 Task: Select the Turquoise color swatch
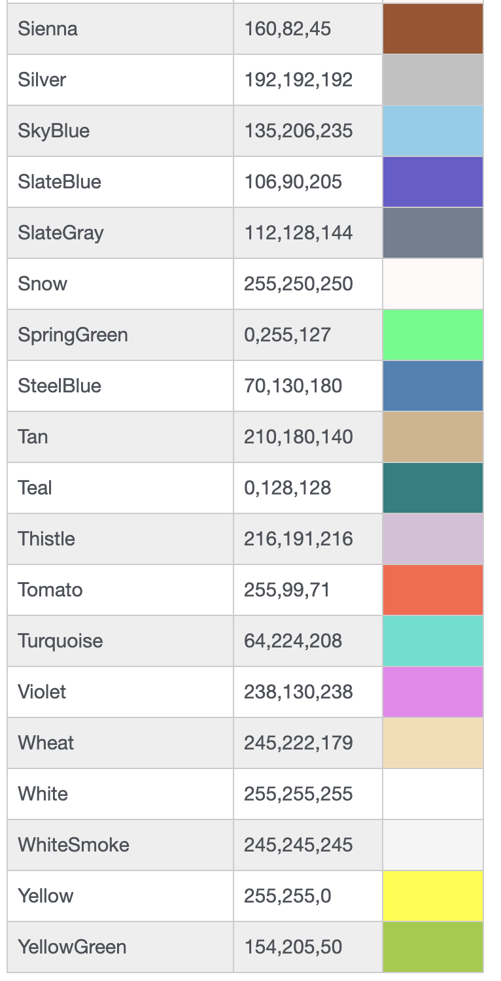tap(432, 641)
